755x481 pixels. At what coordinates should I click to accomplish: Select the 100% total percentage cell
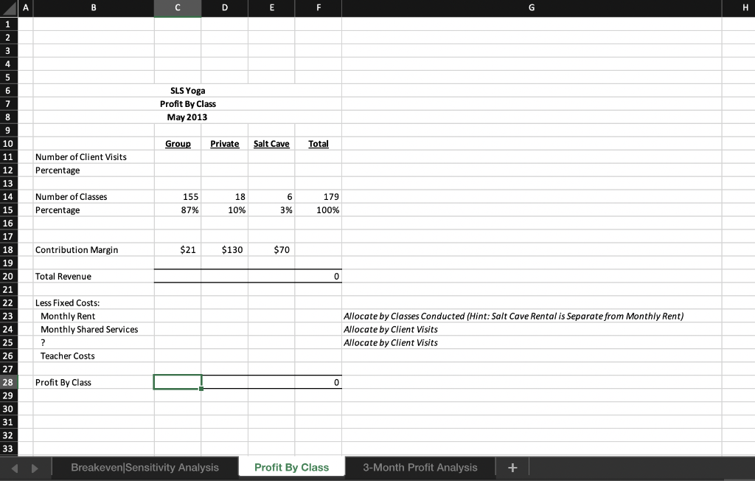(x=319, y=210)
